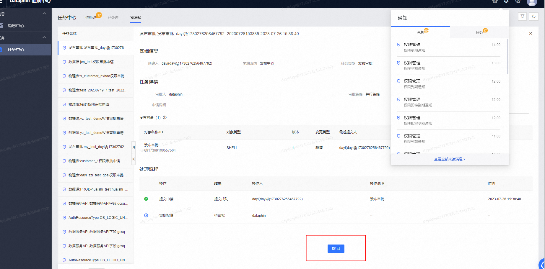Select task 物理表:dayi_zzl_test_goal权限审批
The height and width of the screenshot is (269, 545).
[x=95, y=175]
